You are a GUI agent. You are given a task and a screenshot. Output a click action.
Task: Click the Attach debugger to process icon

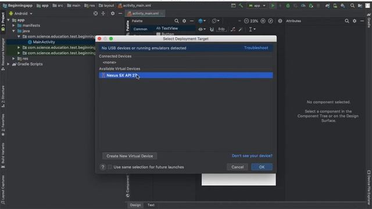311,6
